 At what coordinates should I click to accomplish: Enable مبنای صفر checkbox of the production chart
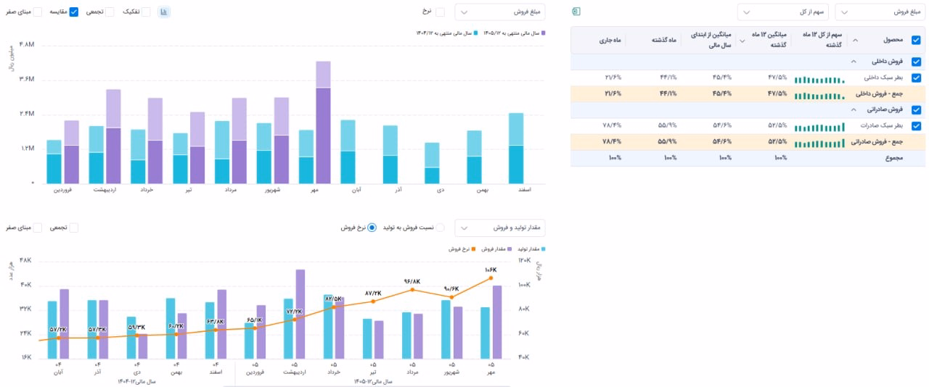[x=38, y=228]
